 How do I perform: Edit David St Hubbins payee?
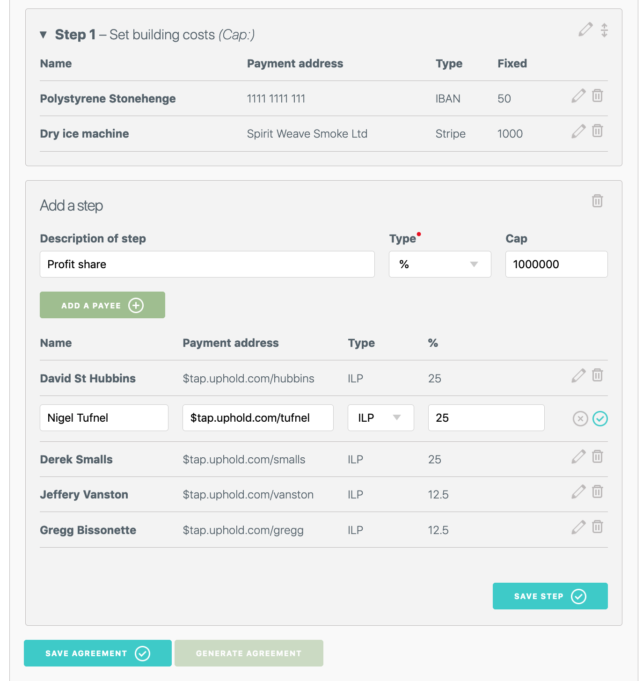[578, 375]
